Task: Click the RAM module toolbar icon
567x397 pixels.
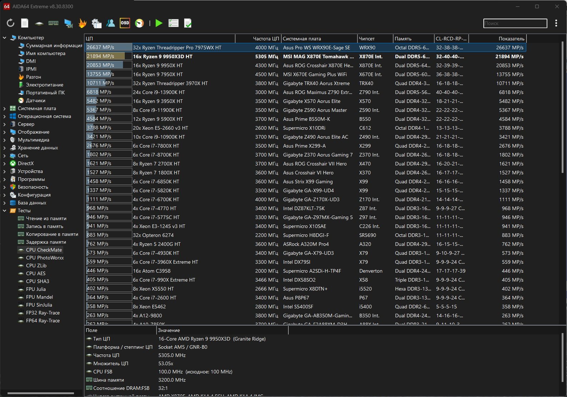Action: (53, 23)
